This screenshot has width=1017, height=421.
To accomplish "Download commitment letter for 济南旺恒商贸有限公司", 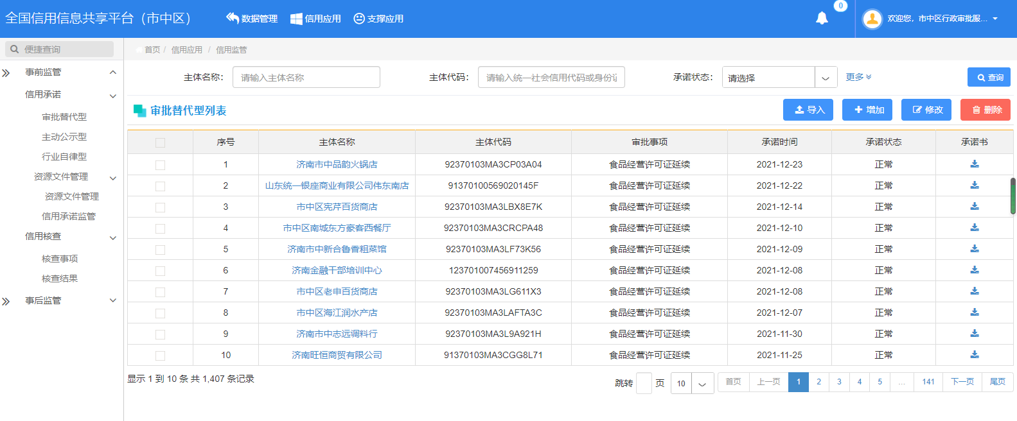I will tap(975, 355).
